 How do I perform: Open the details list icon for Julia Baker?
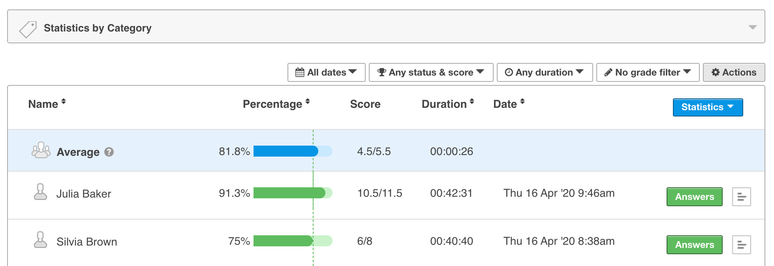[741, 197]
